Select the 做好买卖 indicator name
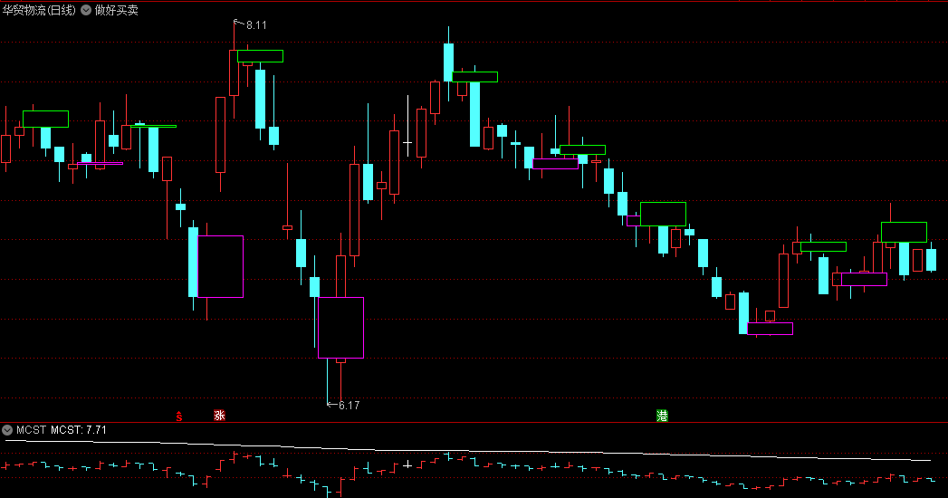The width and height of the screenshot is (948, 498). (117, 10)
